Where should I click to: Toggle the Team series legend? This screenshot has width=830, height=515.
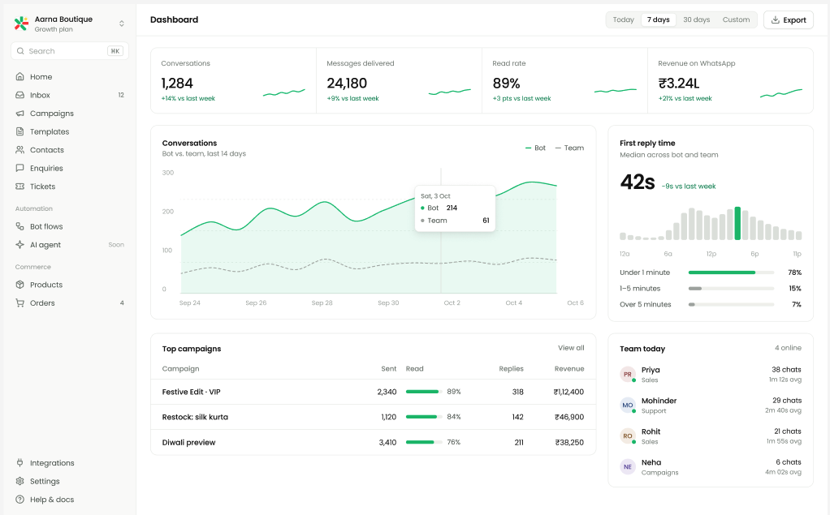569,148
